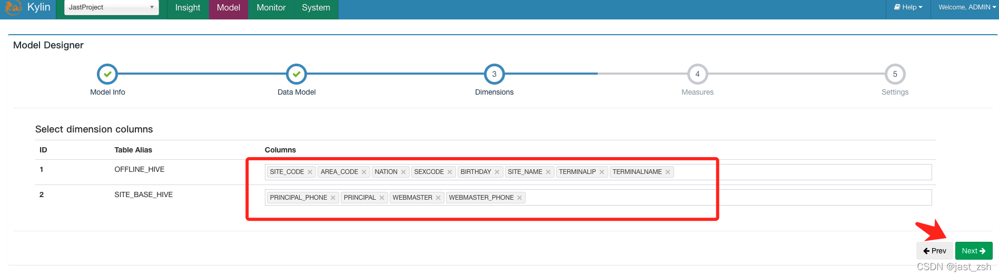This screenshot has width=999, height=277.
Task: Expand the Help menu
Action: tap(908, 7)
